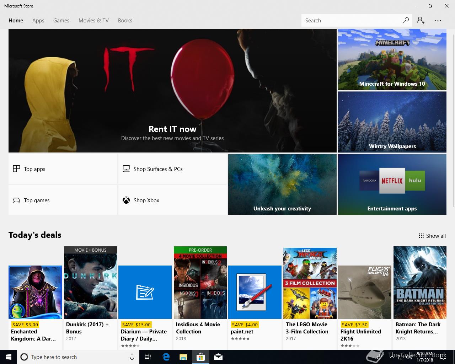The width and height of the screenshot is (455, 364).
Task: Click the Show all link
Action: click(432, 236)
